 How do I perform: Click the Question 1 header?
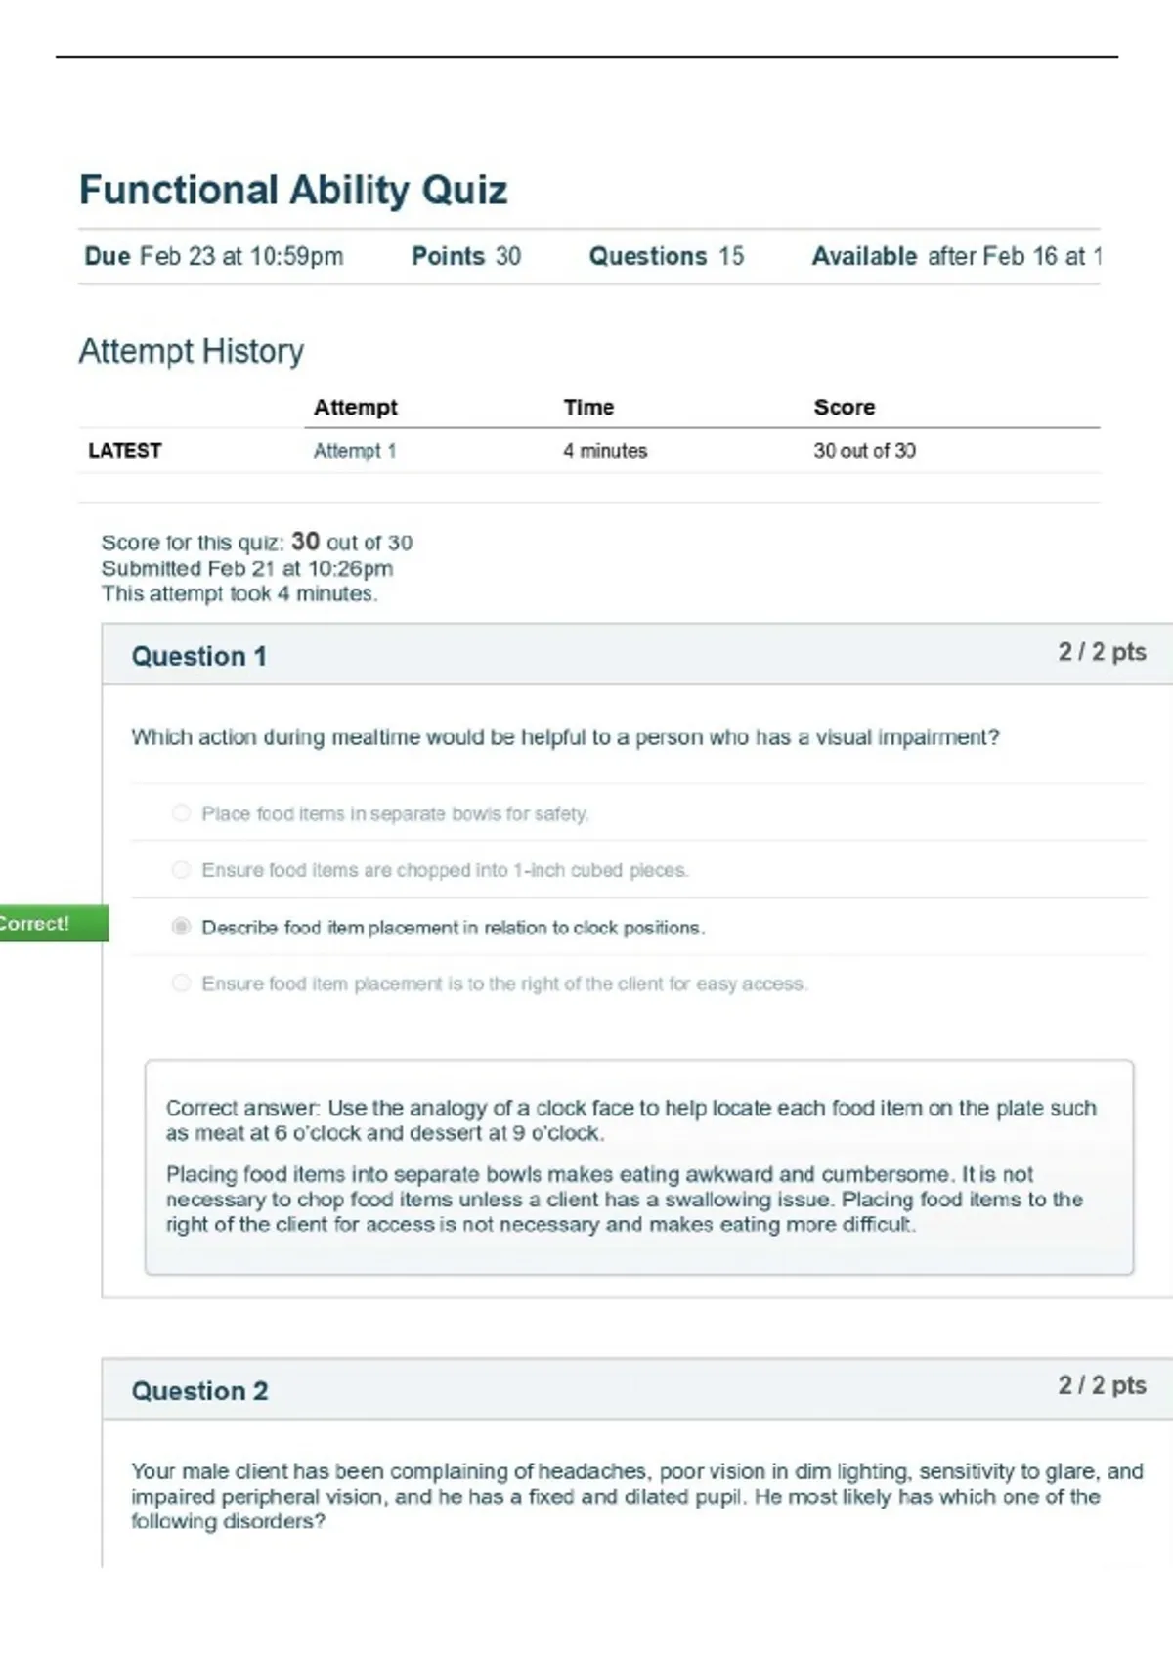click(x=199, y=656)
